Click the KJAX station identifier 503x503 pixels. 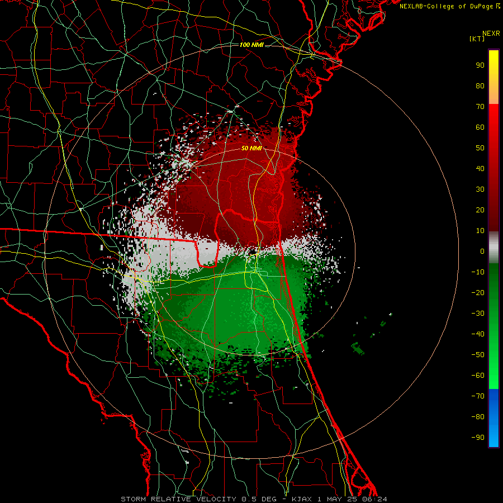click(x=303, y=499)
